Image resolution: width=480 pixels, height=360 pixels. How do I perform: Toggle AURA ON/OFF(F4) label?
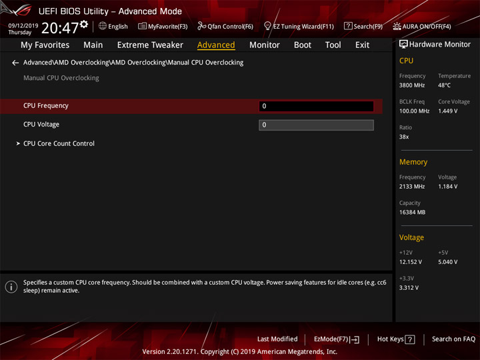(427, 27)
